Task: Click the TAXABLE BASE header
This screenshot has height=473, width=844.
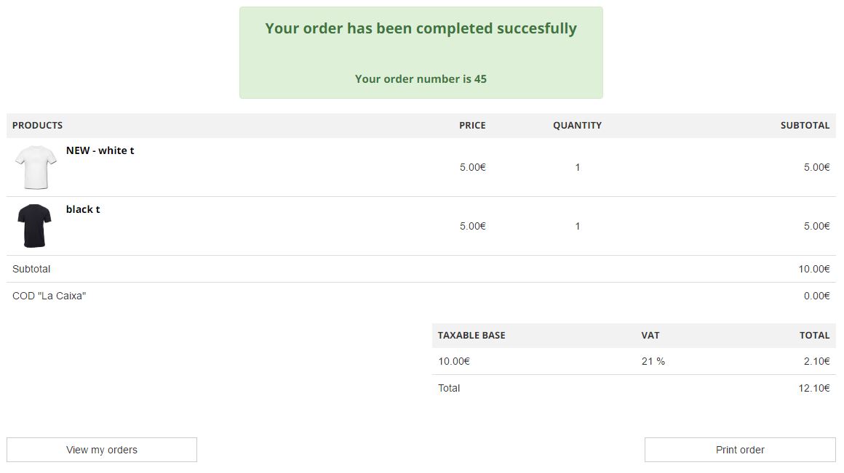Action: click(x=471, y=336)
